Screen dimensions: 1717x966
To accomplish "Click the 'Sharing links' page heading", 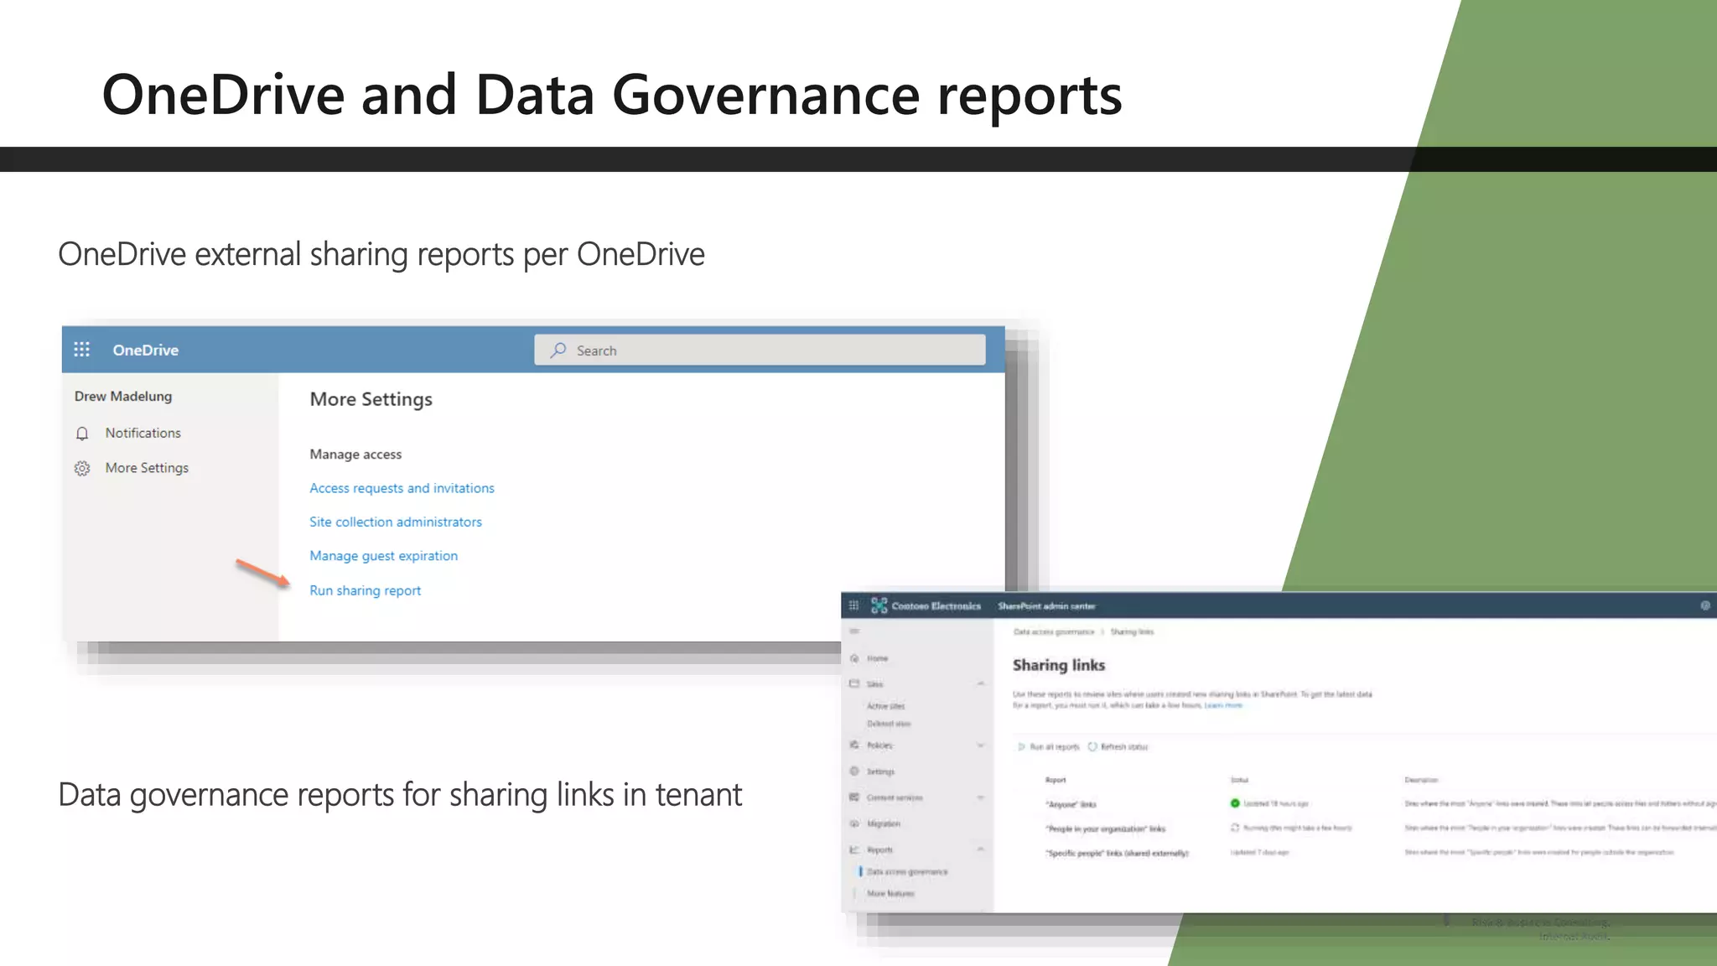I will coord(1059,665).
